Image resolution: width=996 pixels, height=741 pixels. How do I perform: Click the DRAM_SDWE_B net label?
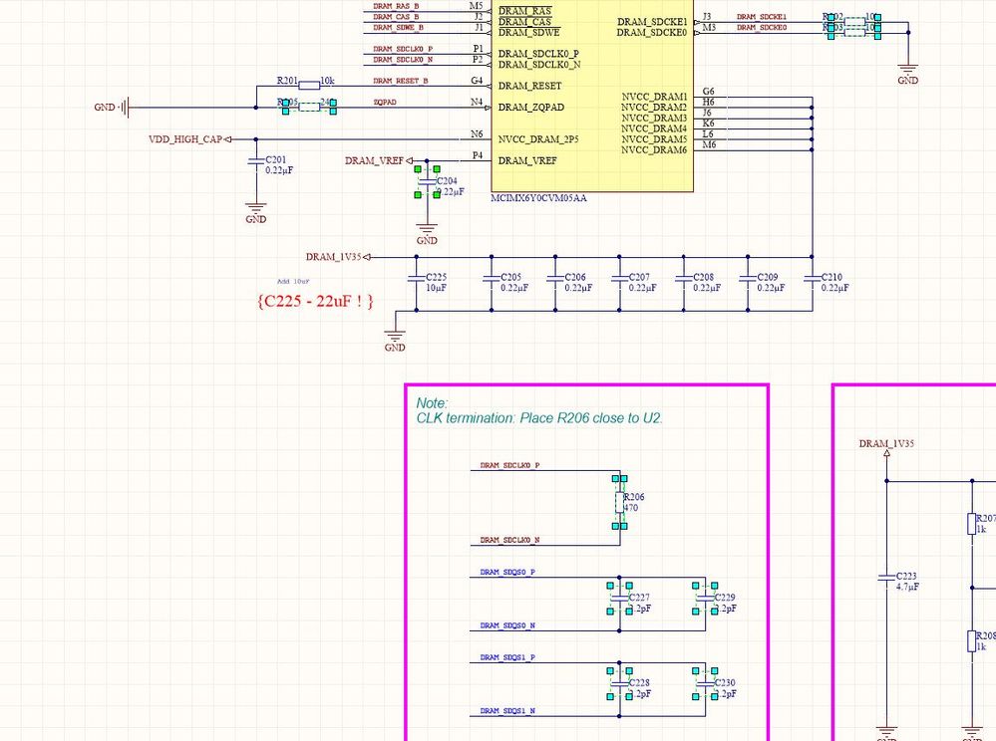click(x=398, y=27)
